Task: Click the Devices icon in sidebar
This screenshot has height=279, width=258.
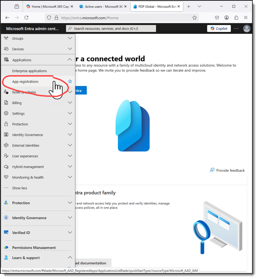Action: click(6, 49)
